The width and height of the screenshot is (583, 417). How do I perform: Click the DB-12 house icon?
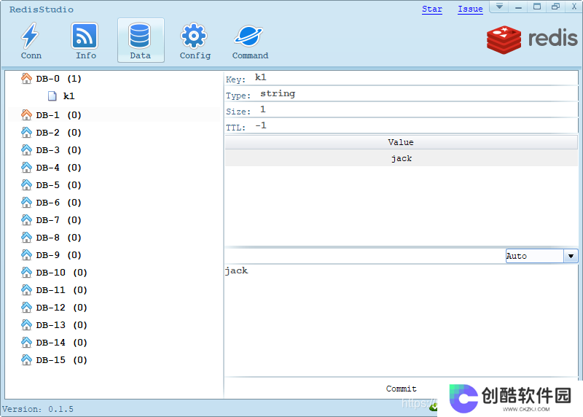click(x=26, y=307)
